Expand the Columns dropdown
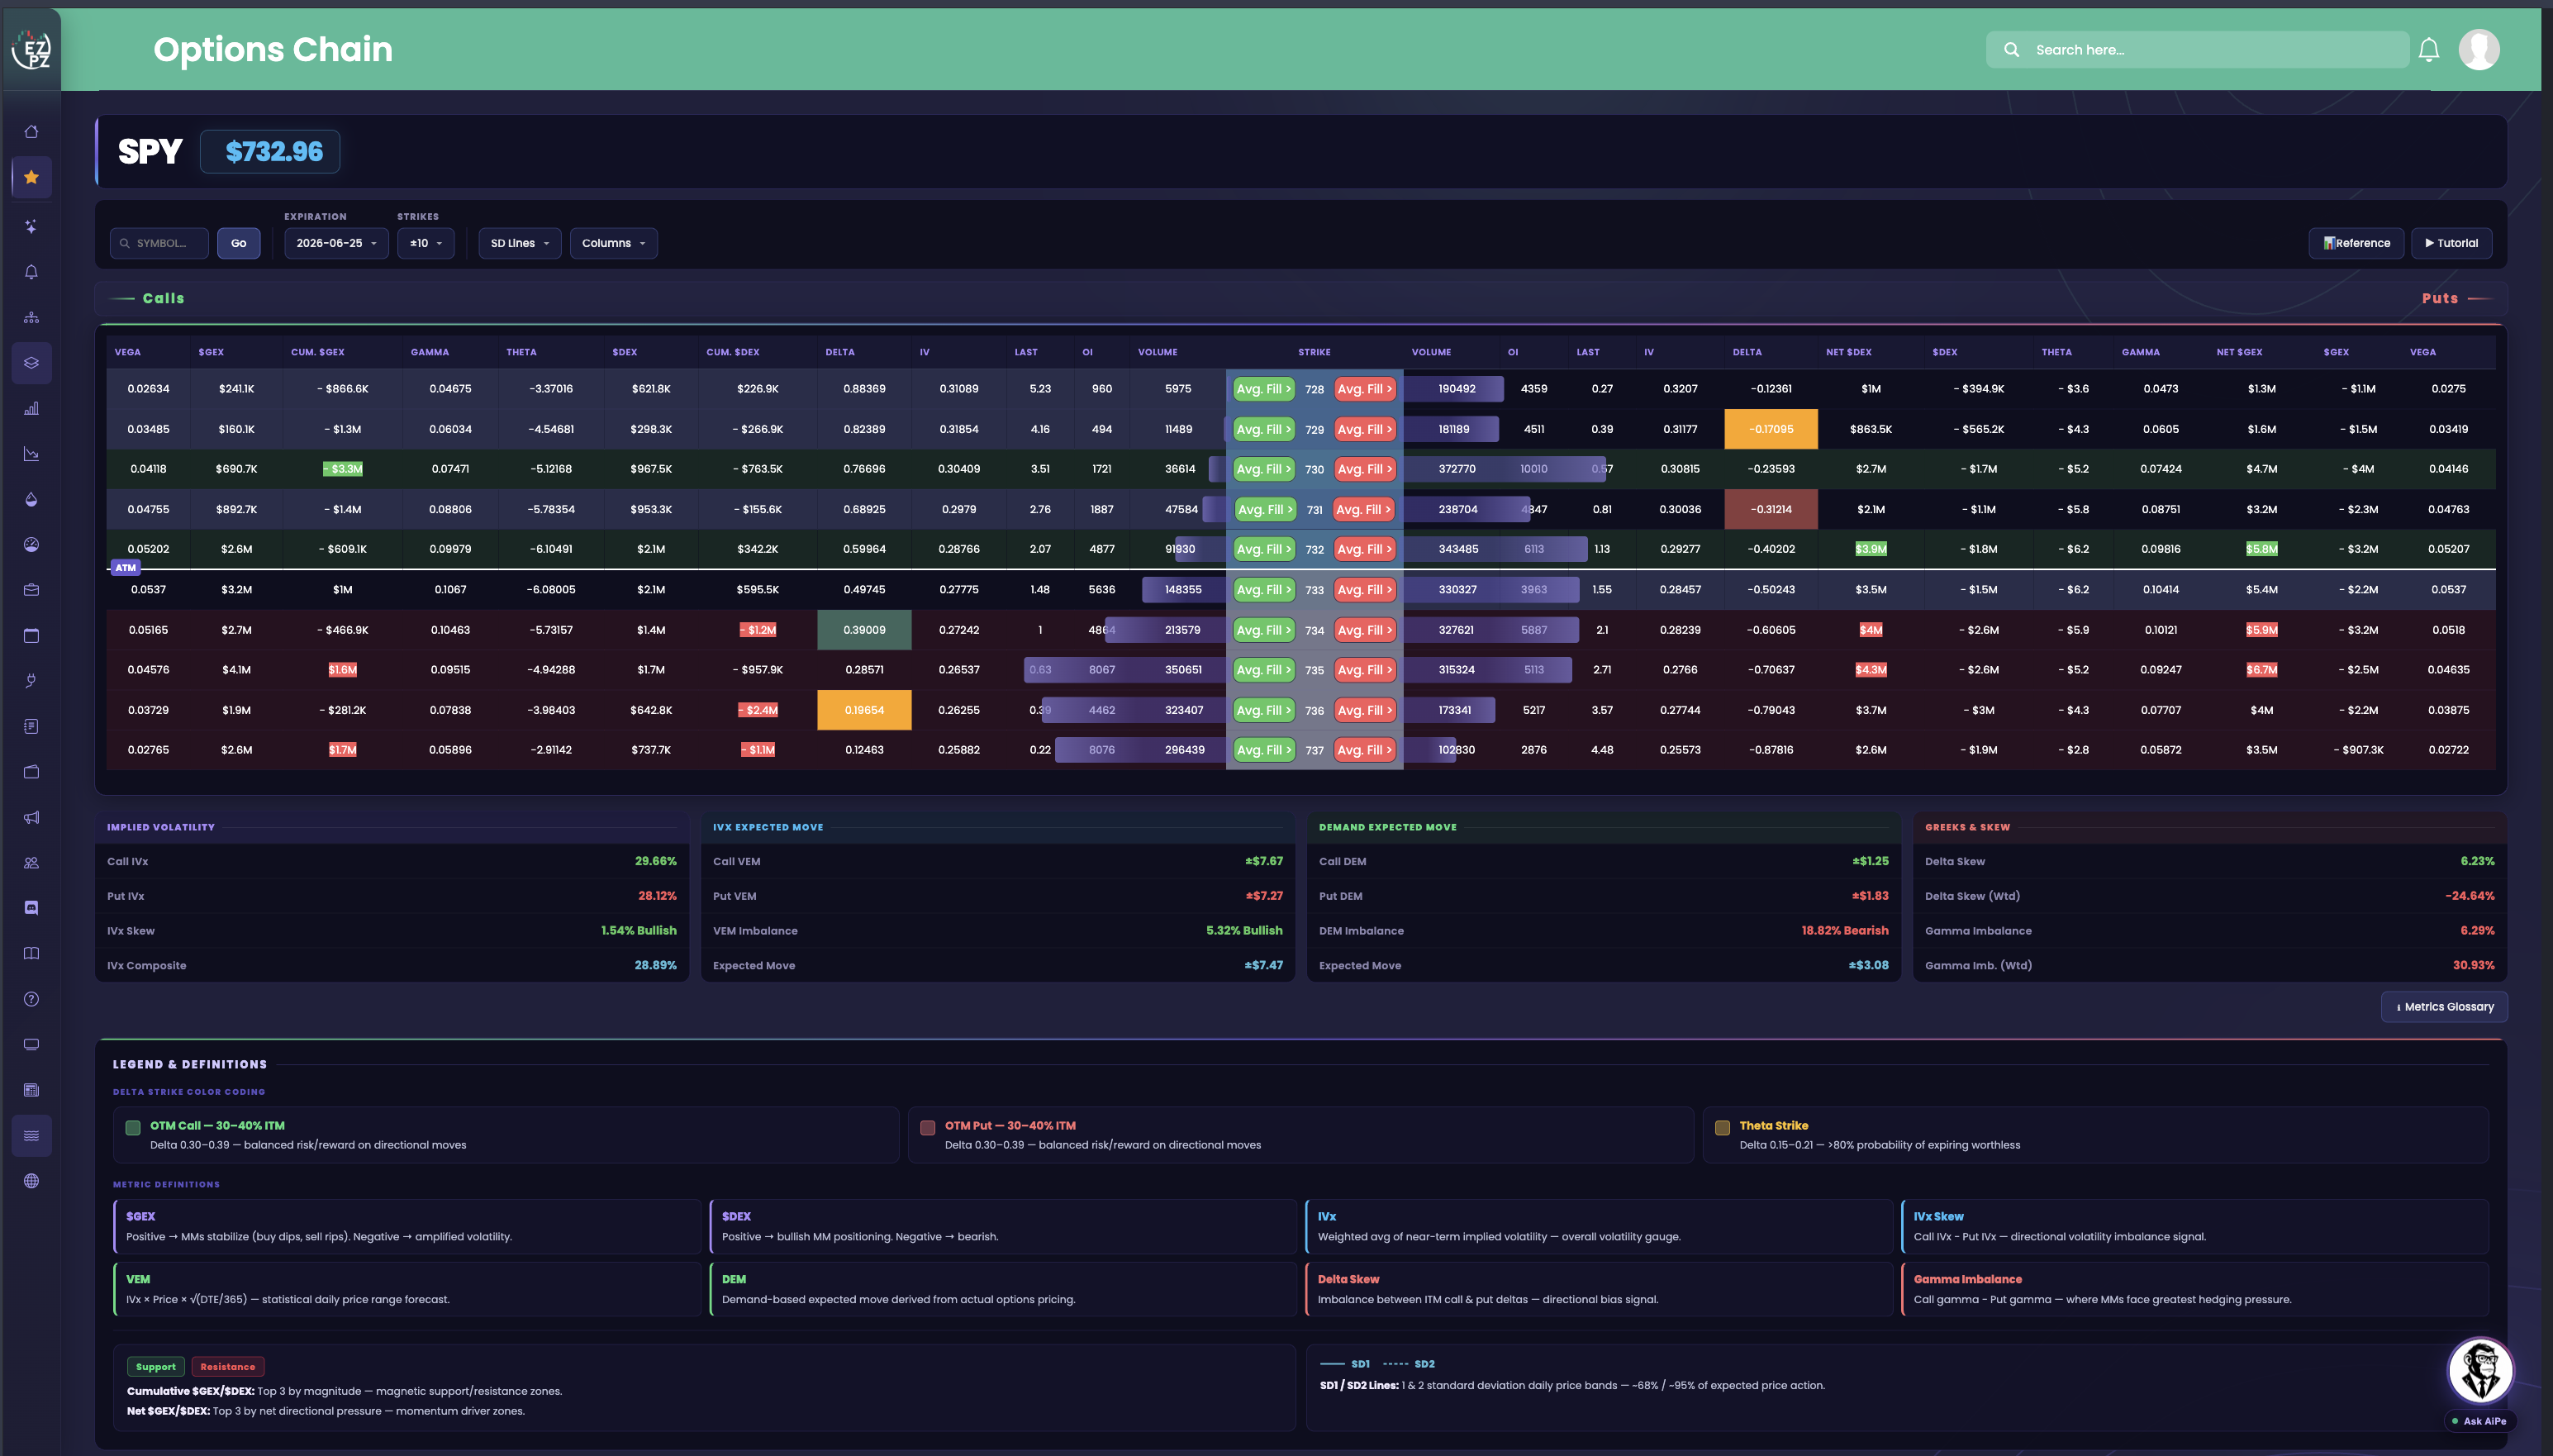 [x=614, y=243]
